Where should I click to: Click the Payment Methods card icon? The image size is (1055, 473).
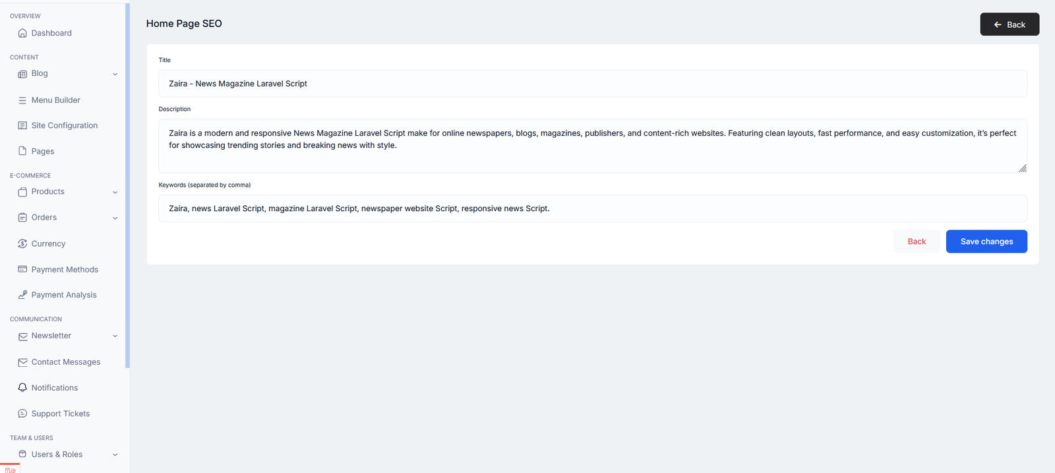pyautogui.click(x=22, y=269)
